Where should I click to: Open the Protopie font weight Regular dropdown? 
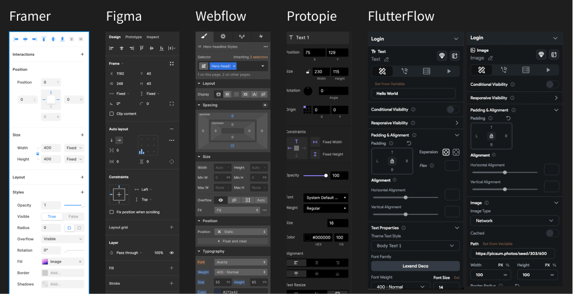[x=326, y=208]
